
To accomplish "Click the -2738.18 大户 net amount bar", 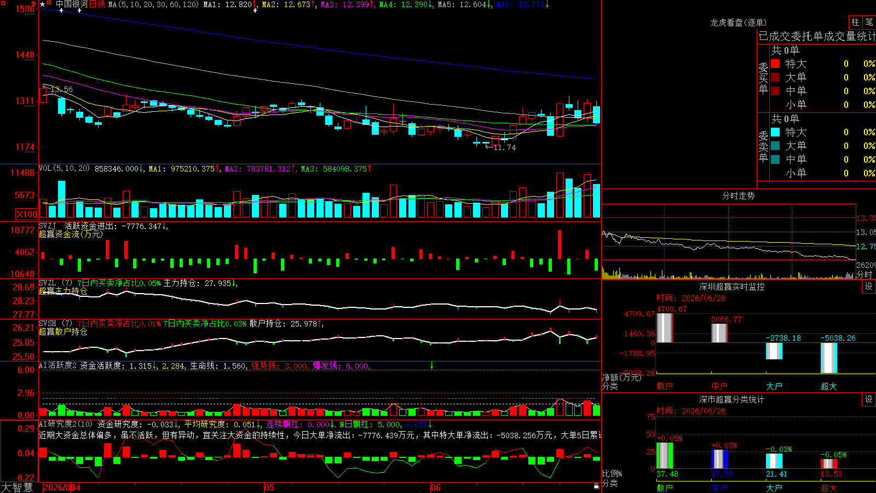I will click(x=774, y=351).
